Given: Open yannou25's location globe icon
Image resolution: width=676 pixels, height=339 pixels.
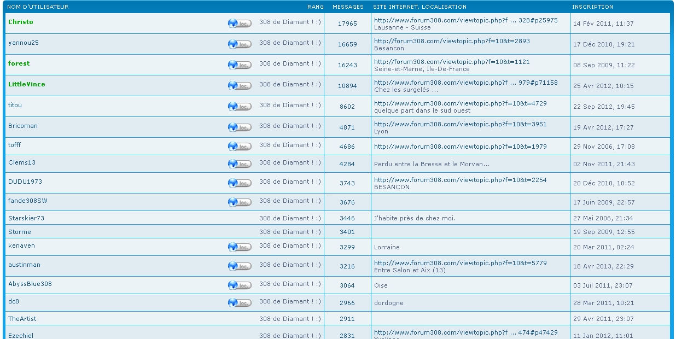Looking at the screenshot, I should click(240, 44).
